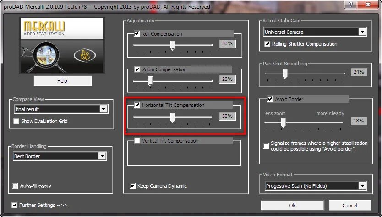Enable Signalize frames higher stabilization checkbox
382x217 pixels.
click(266, 146)
